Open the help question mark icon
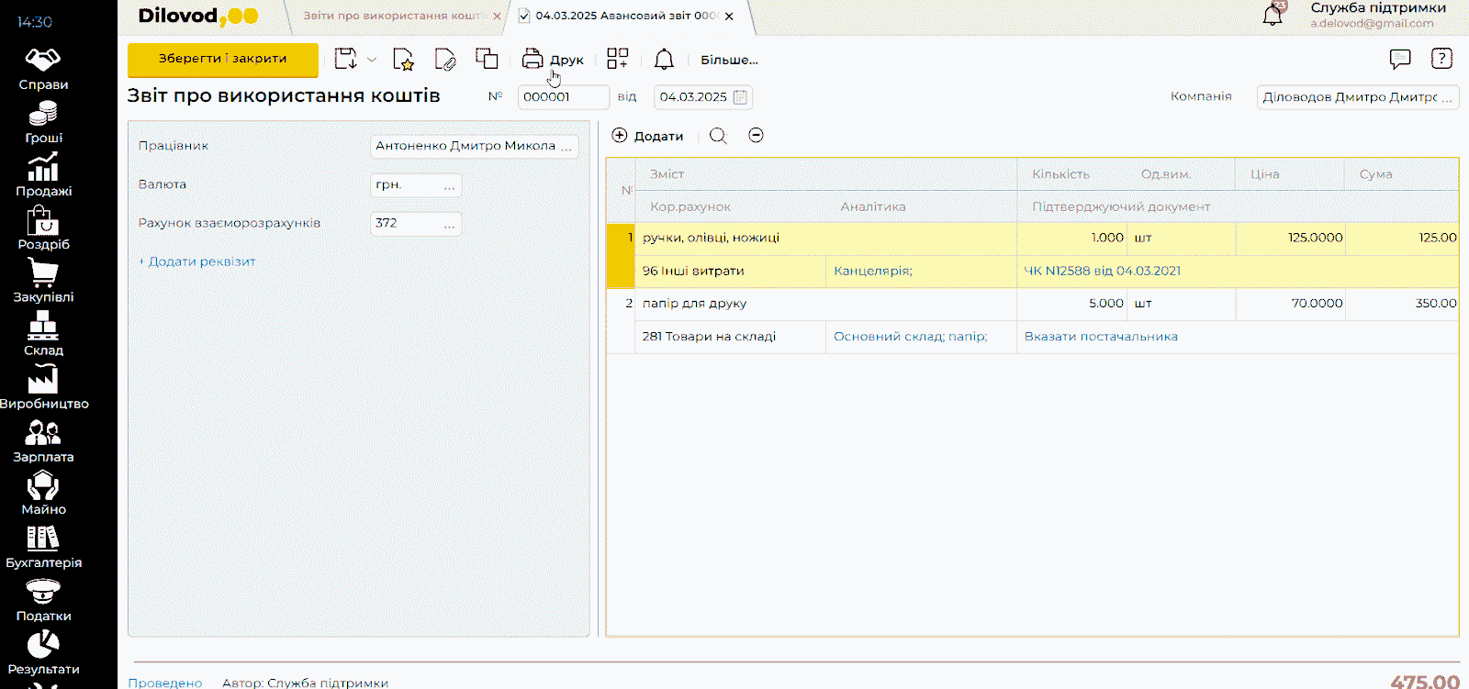Screen dimensions: 1469x689 coord(1441,60)
